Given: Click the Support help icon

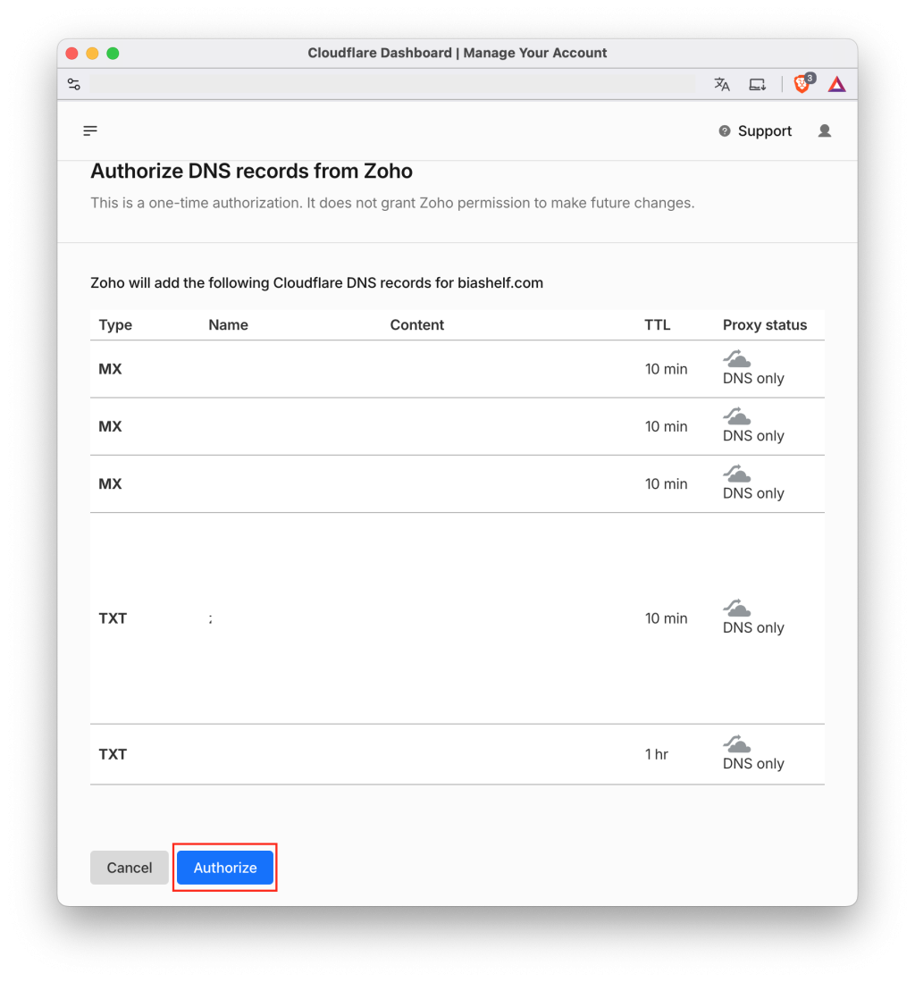Looking at the screenshot, I should pos(725,130).
